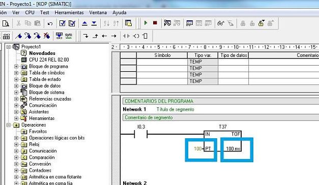Click the I0.3 contact in Network 1
The height and width of the screenshot is (185, 319).
pyautogui.click(x=141, y=134)
